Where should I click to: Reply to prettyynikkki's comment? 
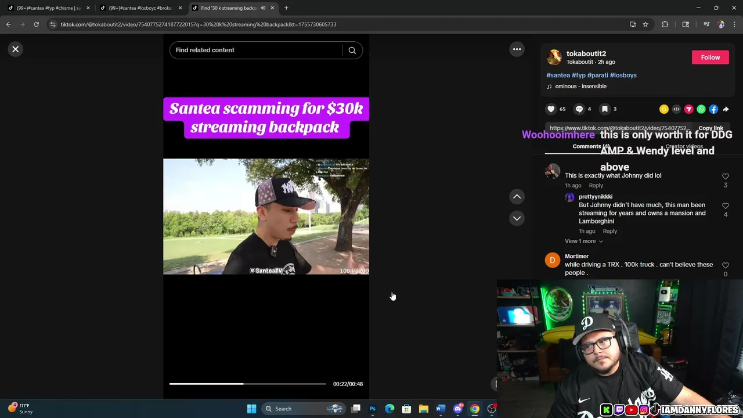(609, 231)
